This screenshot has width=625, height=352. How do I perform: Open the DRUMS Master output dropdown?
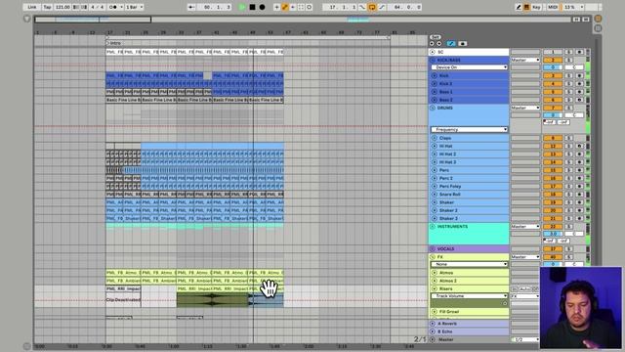coord(525,108)
